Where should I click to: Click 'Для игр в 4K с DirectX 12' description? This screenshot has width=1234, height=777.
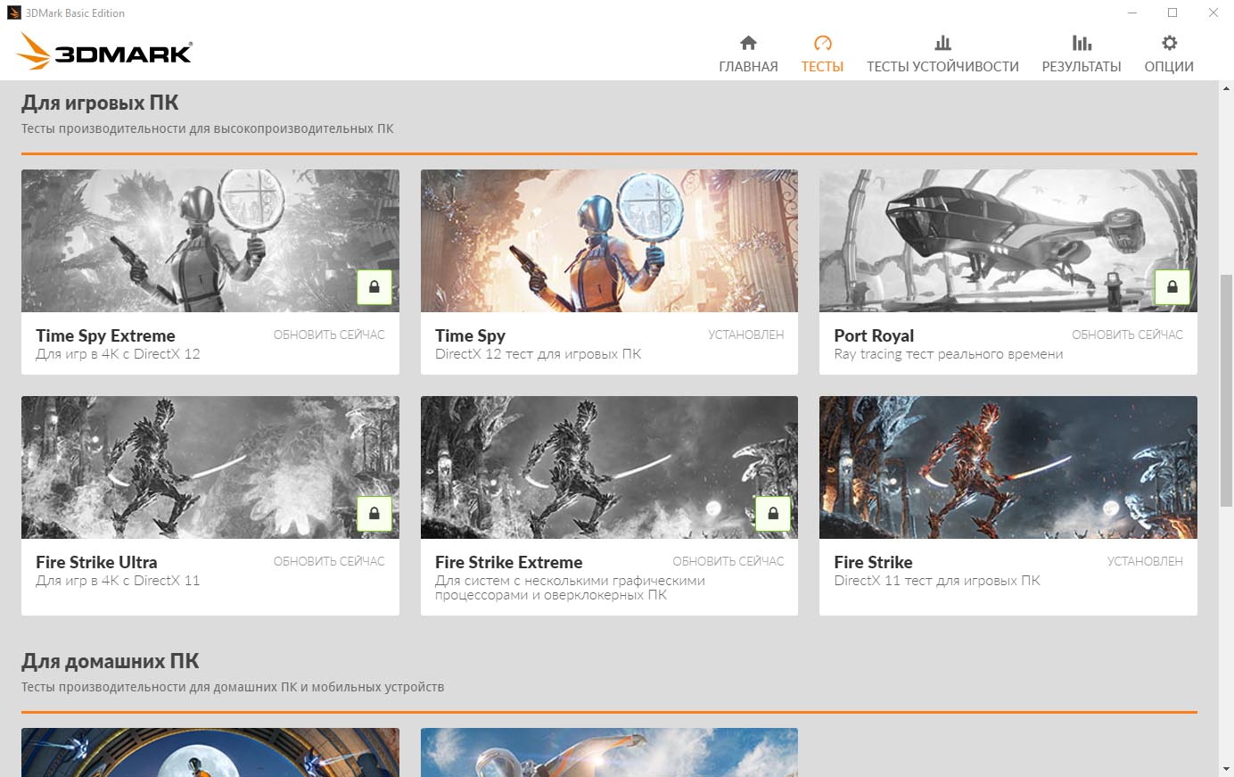tap(118, 354)
